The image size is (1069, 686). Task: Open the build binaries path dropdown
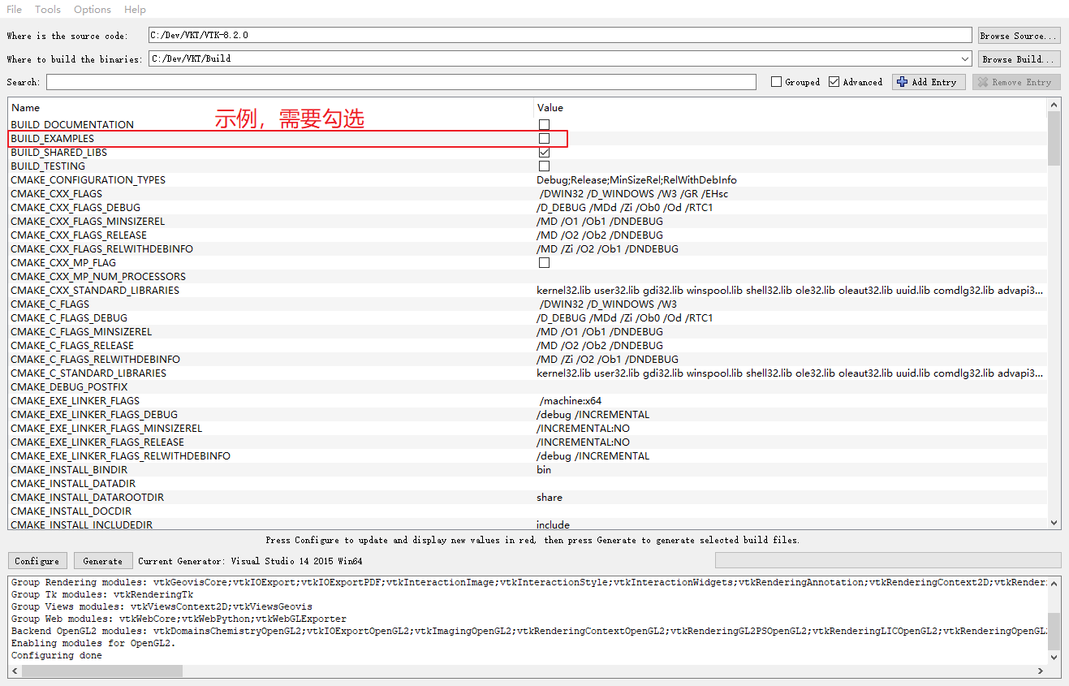(x=965, y=58)
